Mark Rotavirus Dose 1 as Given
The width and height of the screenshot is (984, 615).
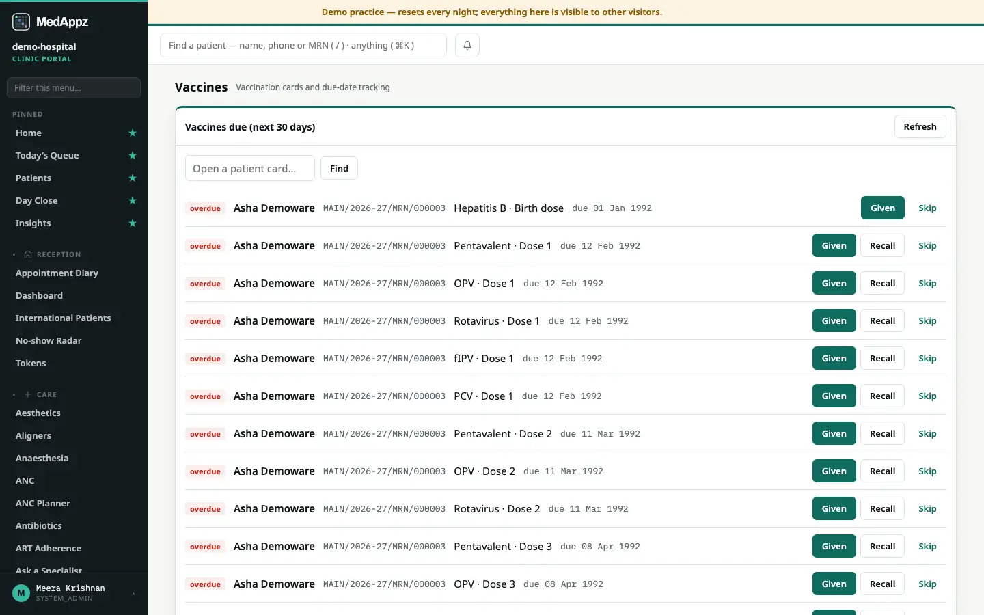(834, 321)
